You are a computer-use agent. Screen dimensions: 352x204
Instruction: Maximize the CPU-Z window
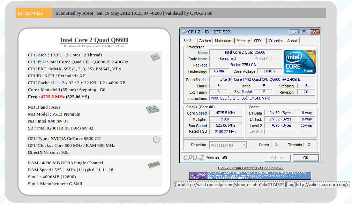point(304,32)
